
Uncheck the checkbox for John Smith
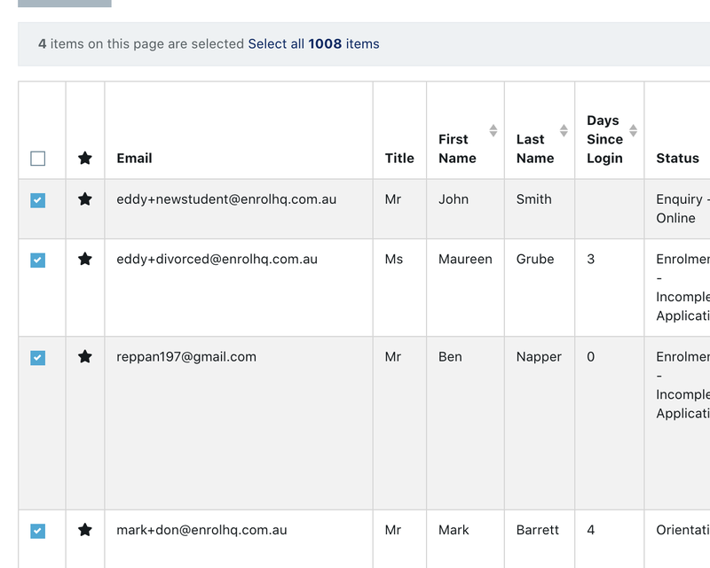37,200
